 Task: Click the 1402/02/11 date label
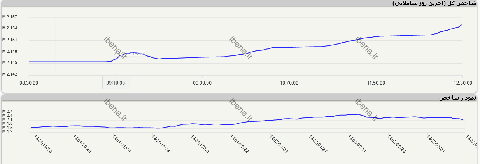point(357,144)
